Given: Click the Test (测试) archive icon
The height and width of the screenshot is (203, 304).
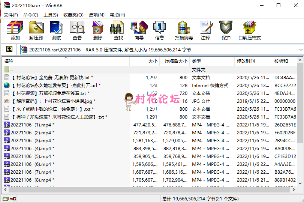Looking at the screenshot, I should tap(57, 30).
